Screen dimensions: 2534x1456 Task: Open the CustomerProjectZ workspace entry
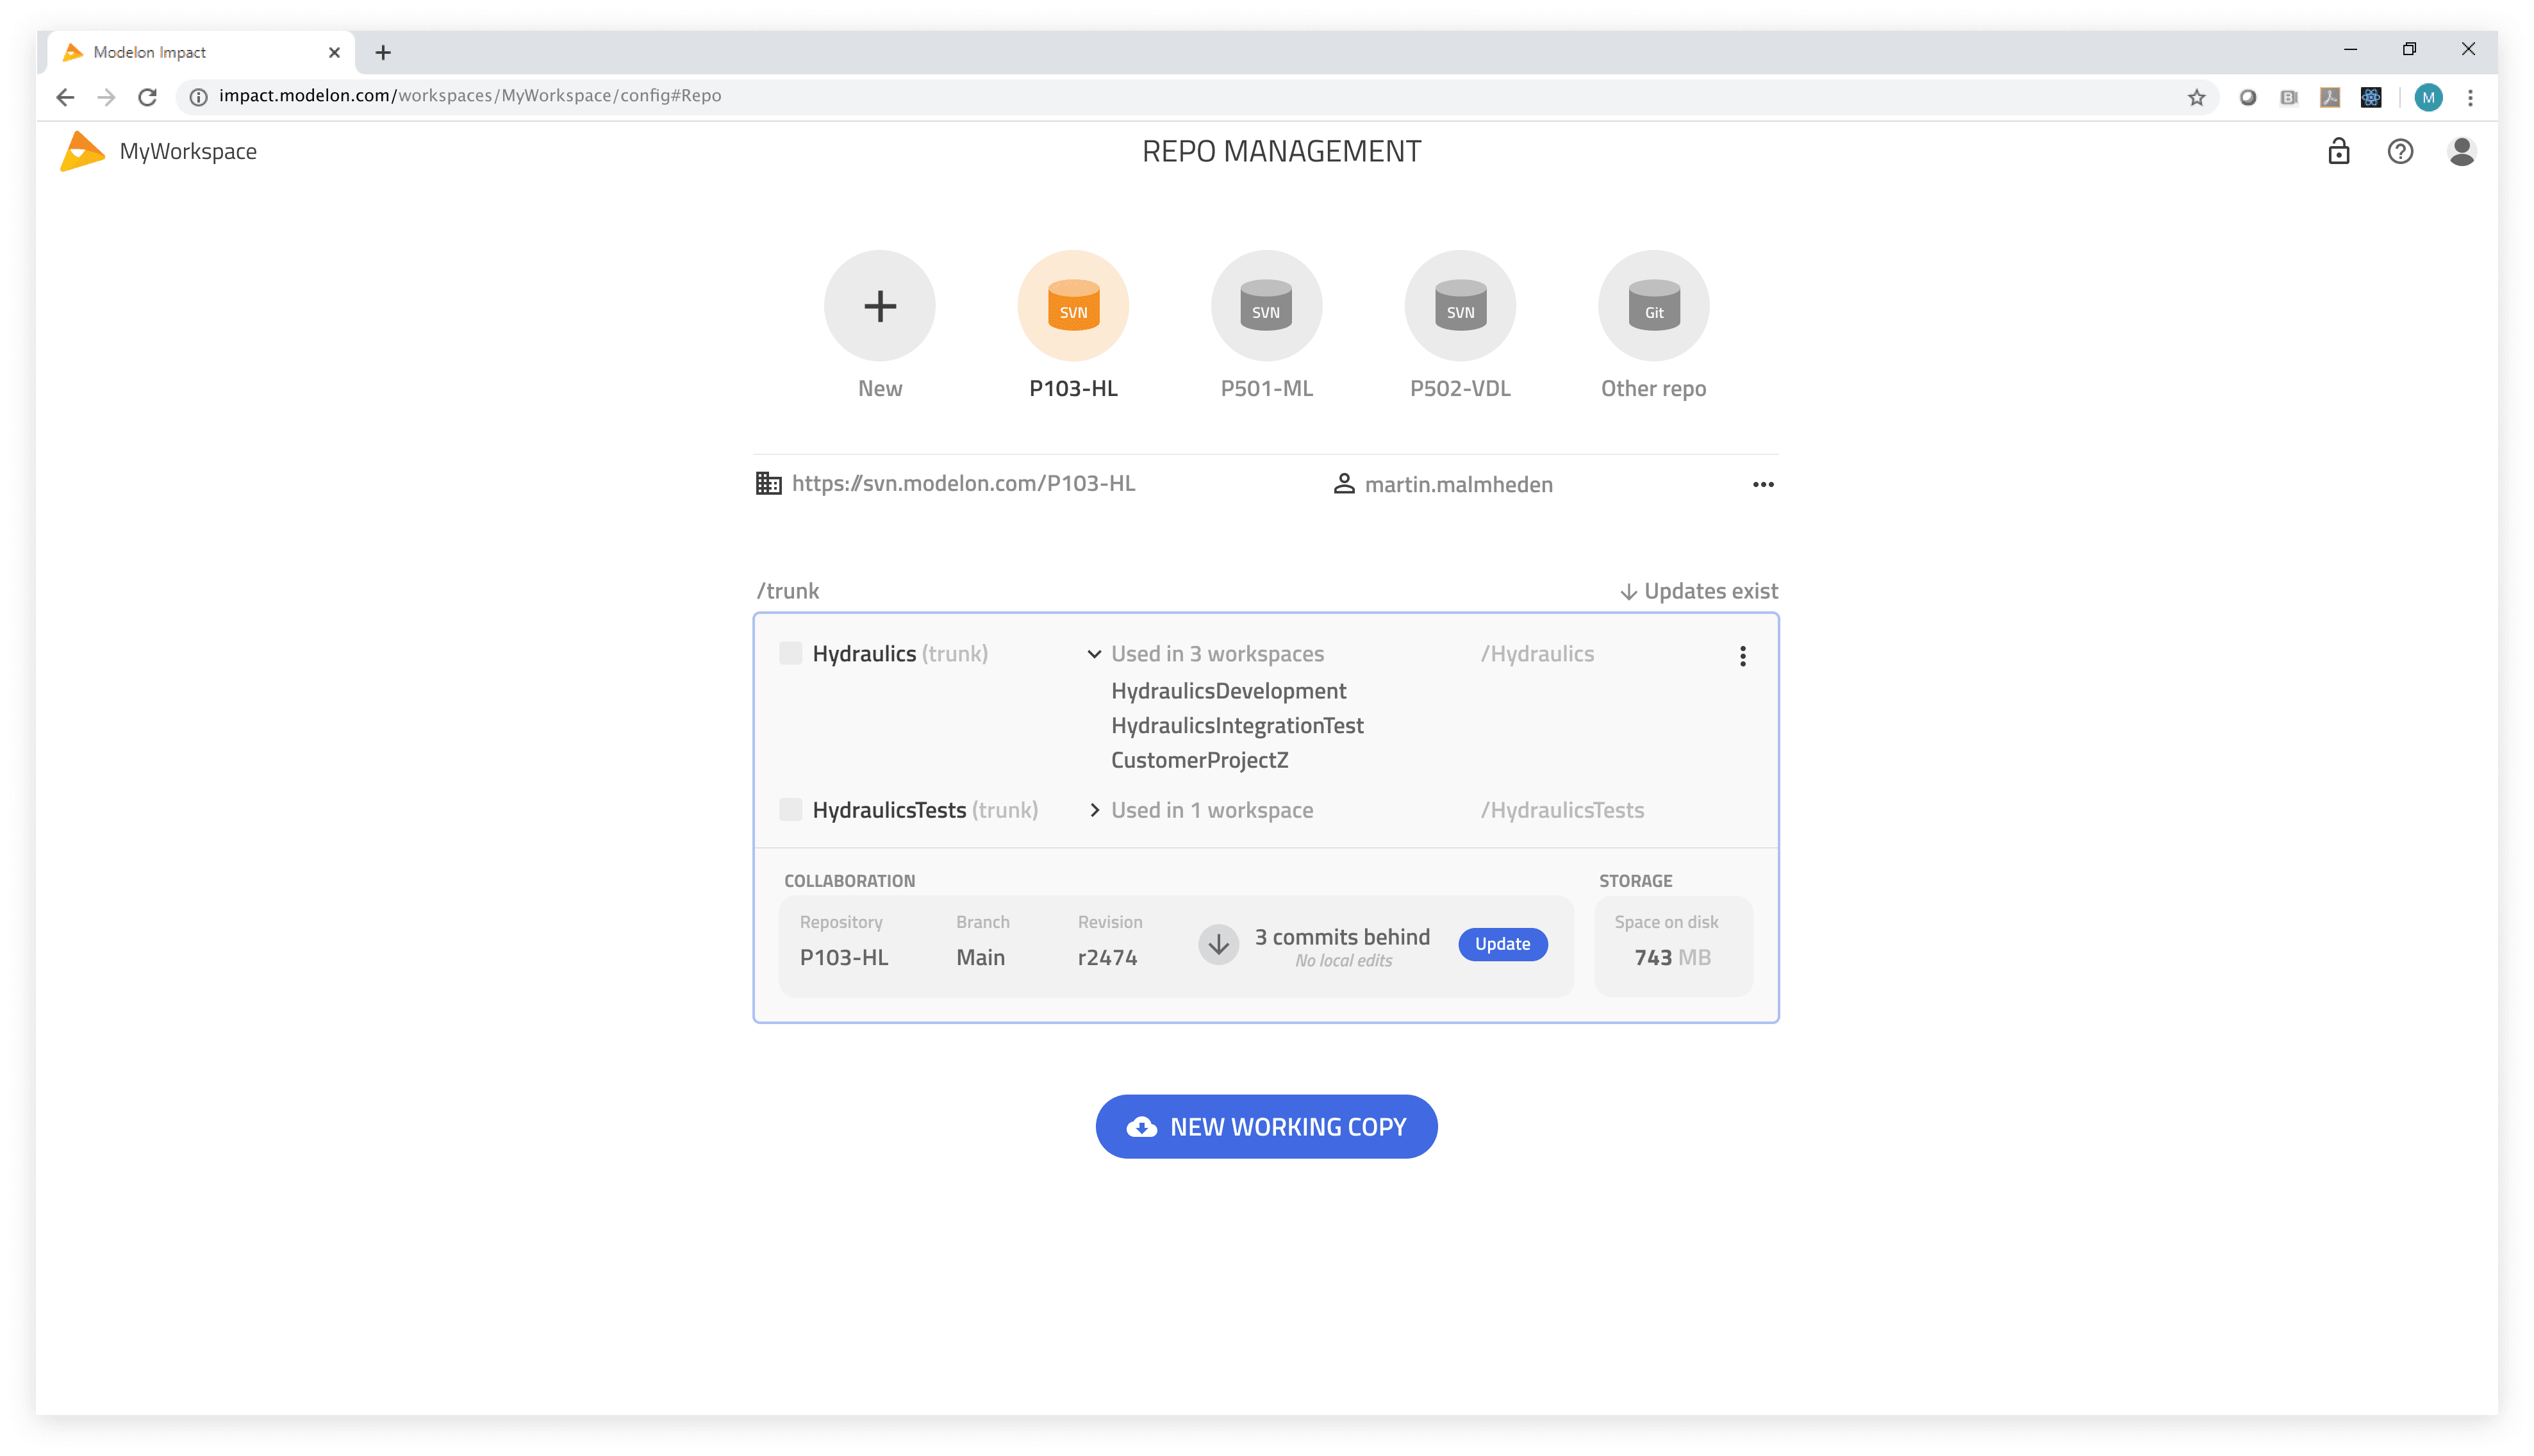click(1199, 760)
